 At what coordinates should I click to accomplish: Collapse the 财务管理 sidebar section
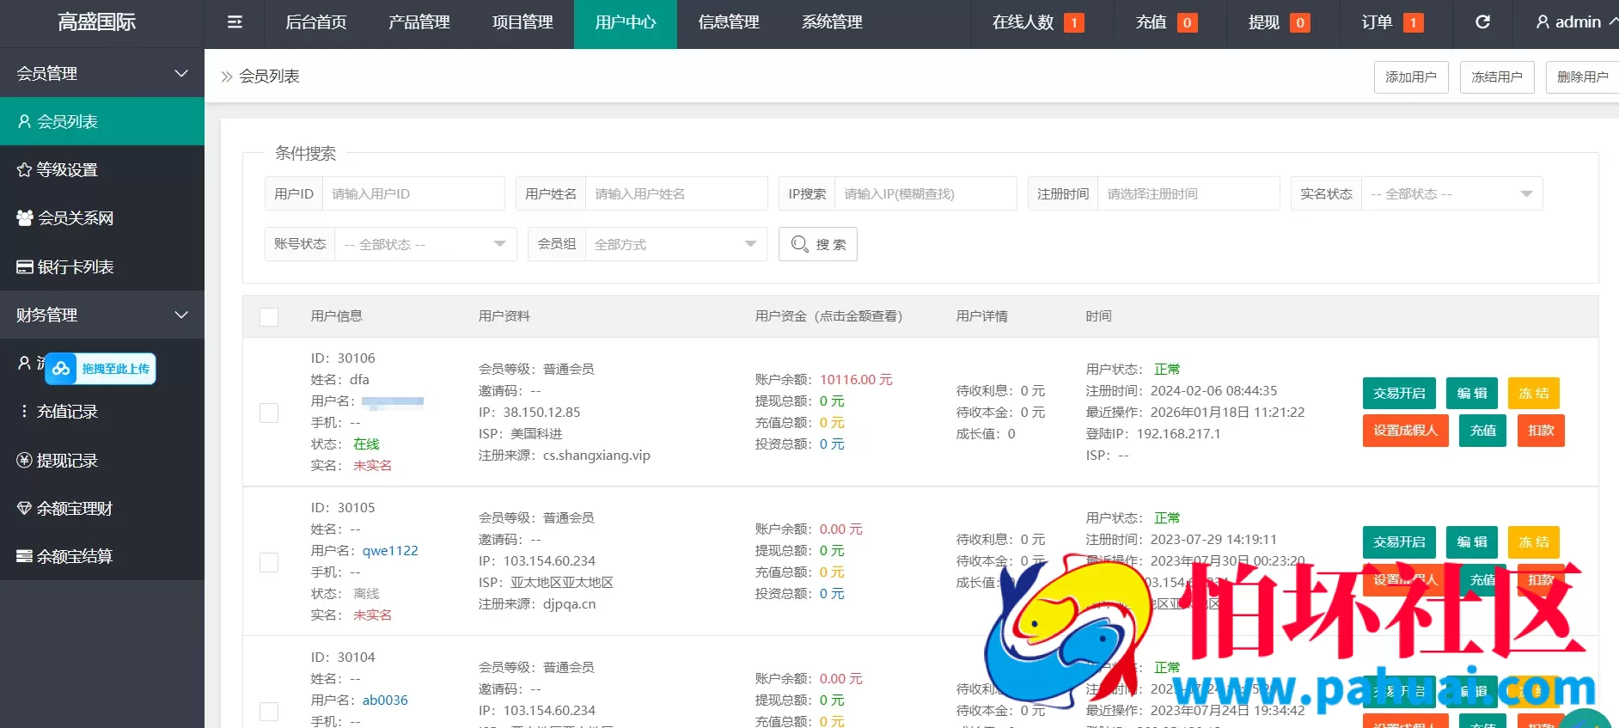pyautogui.click(x=102, y=315)
